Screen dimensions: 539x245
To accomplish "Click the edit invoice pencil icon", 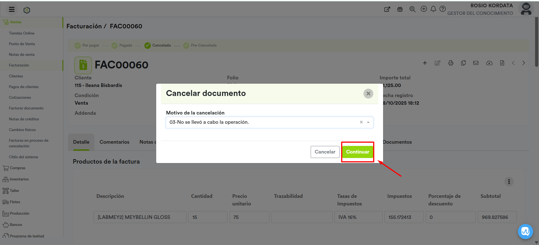I will [437, 63].
